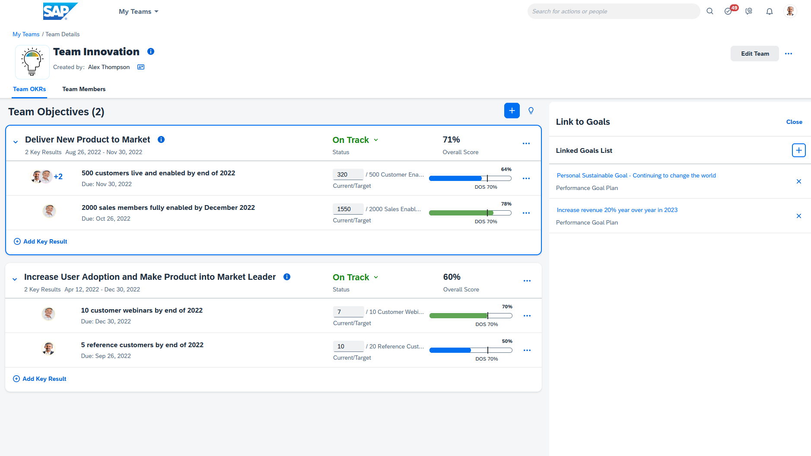Click the lightbulb suggestions icon
The image size is (811, 456).
click(x=531, y=111)
